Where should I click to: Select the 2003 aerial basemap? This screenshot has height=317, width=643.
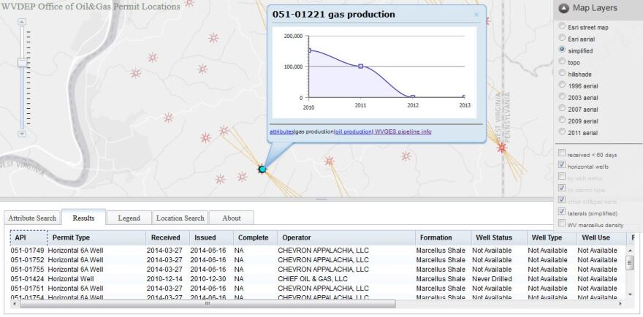(x=562, y=96)
